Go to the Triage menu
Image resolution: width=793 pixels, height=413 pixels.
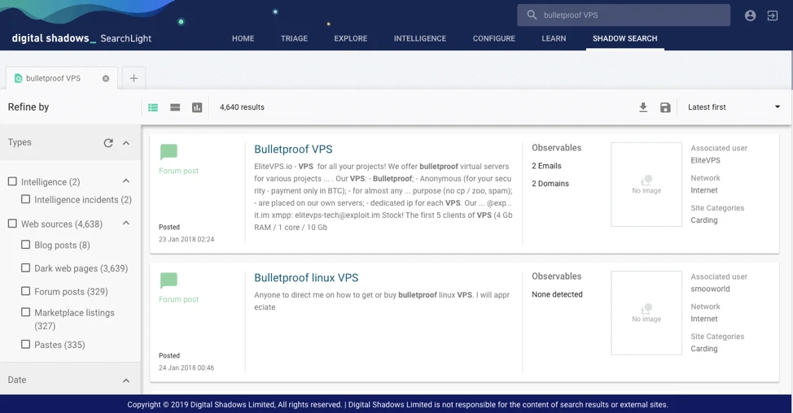click(x=294, y=38)
